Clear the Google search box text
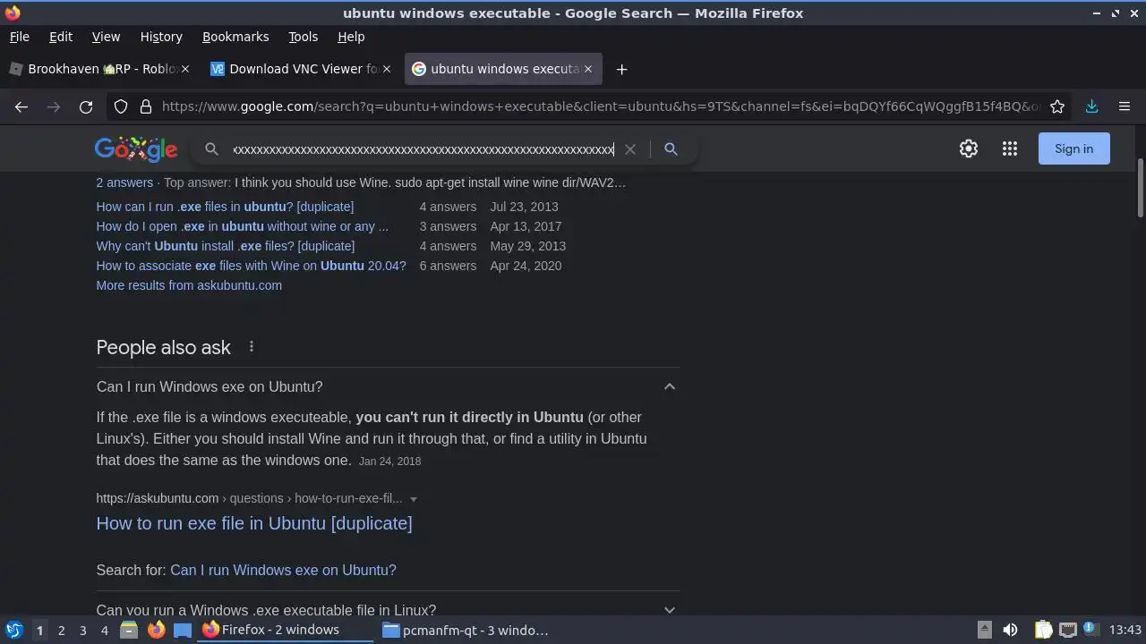Image resolution: width=1146 pixels, height=644 pixels. point(630,149)
